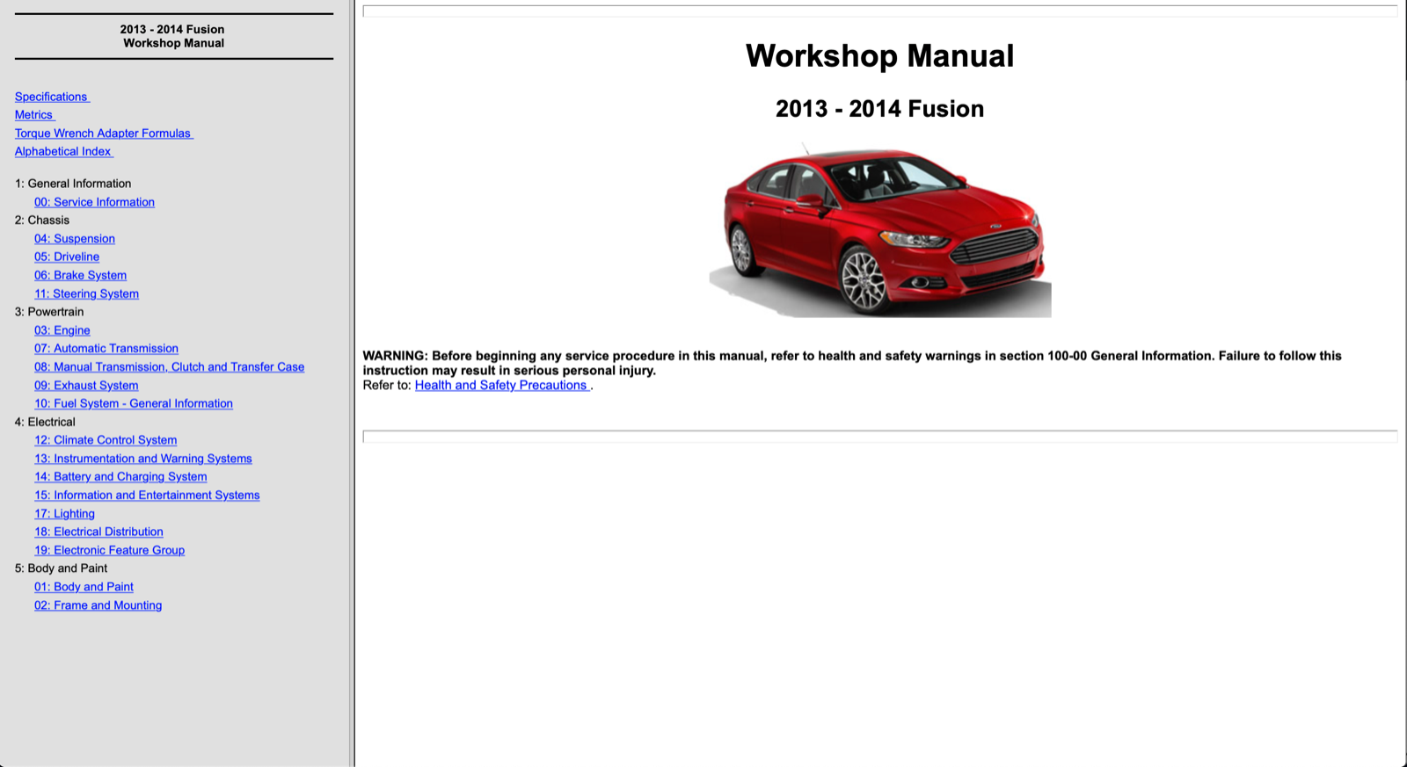This screenshot has width=1407, height=767.
Task: Open 19: Electronic Feature Group
Action: [109, 551]
